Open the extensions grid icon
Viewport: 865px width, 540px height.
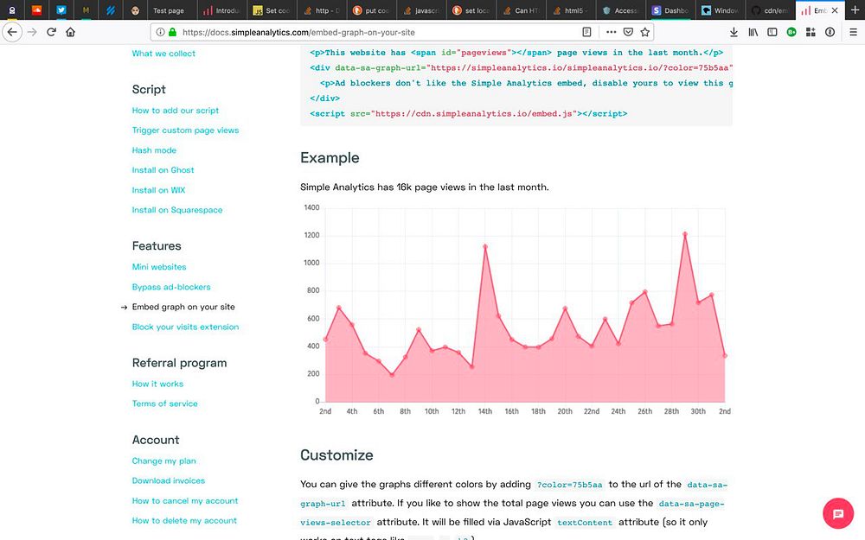tap(811, 32)
